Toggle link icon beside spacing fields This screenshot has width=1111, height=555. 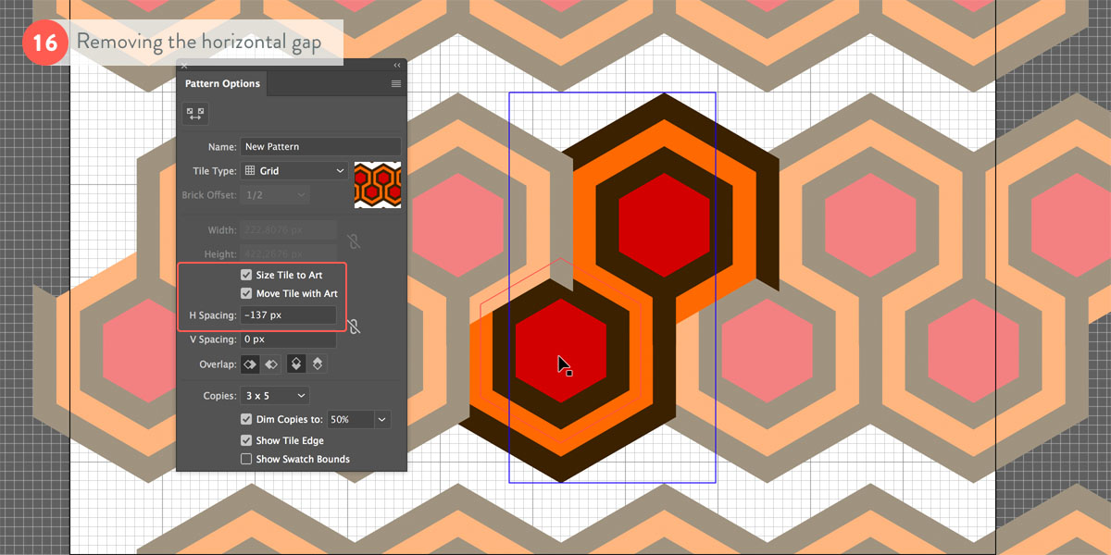click(x=353, y=326)
